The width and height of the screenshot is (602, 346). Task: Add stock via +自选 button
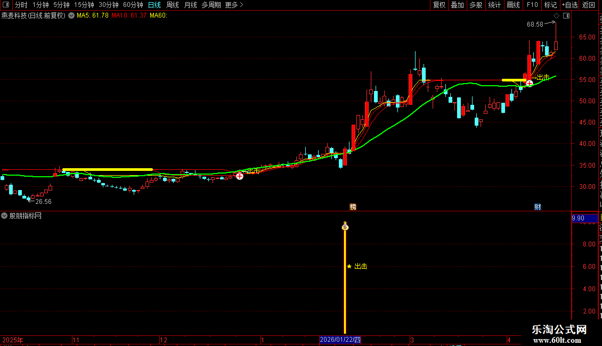click(x=570, y=5)
